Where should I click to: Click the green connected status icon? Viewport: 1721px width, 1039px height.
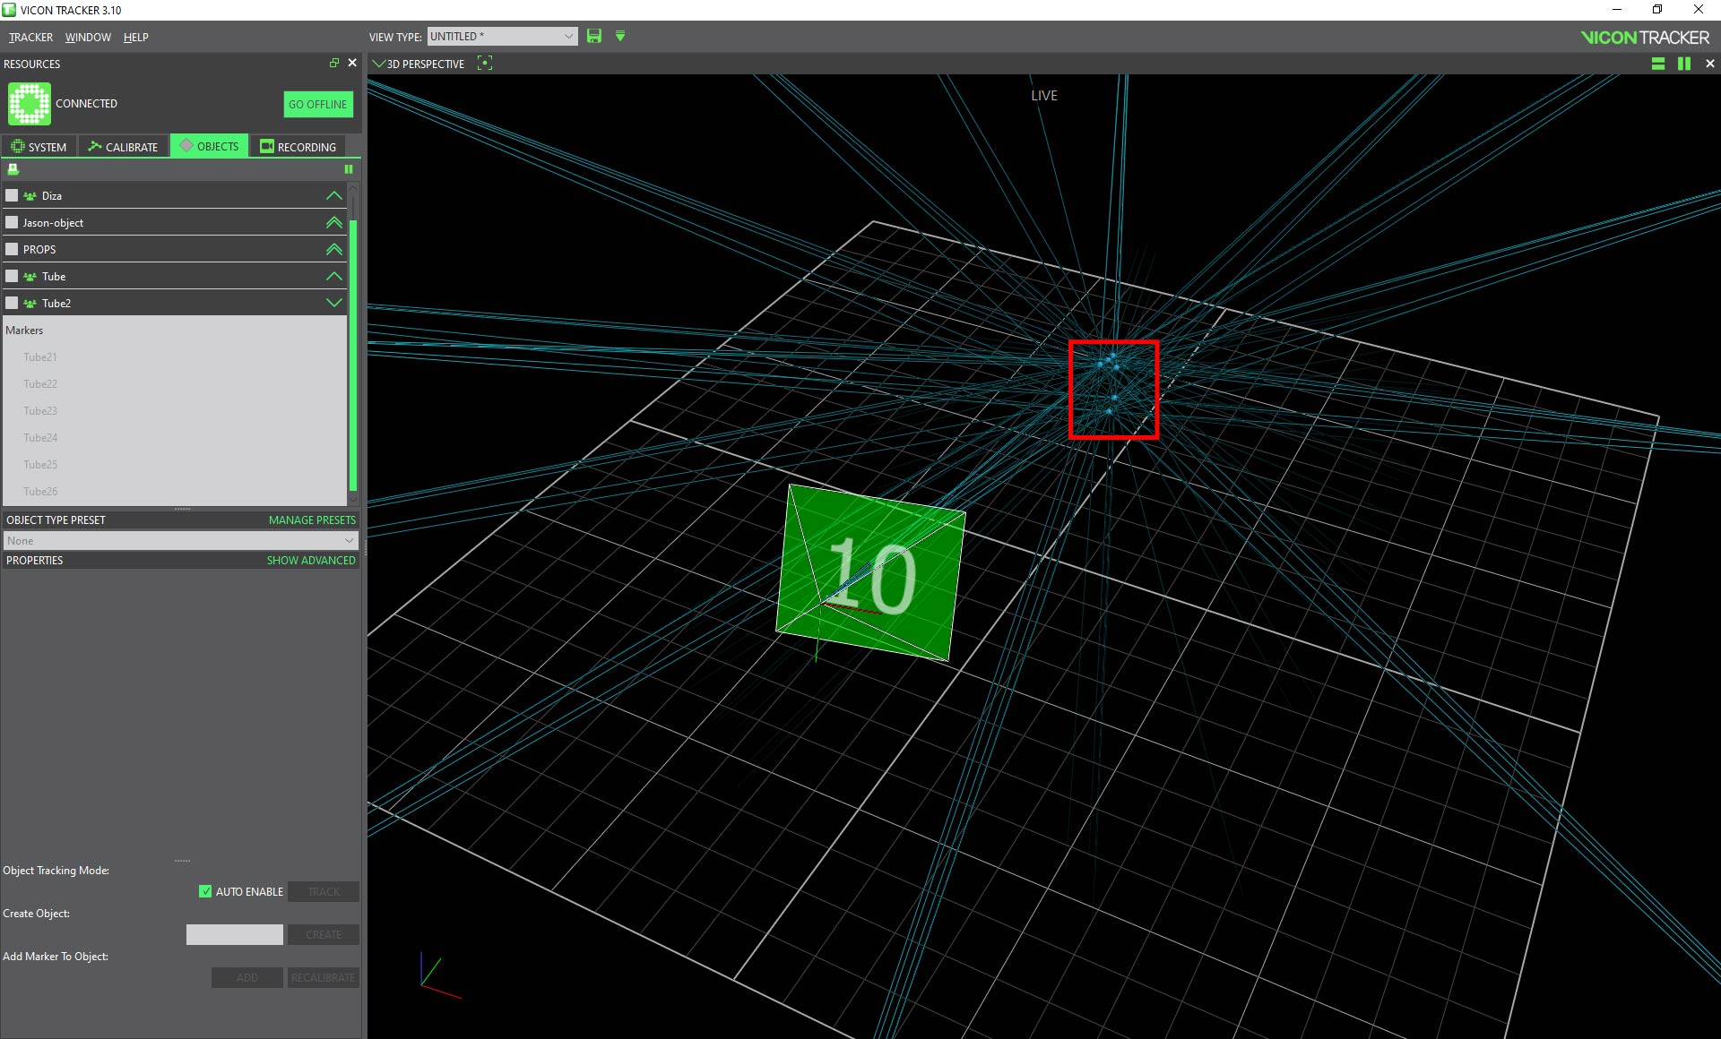coord(30,104)
